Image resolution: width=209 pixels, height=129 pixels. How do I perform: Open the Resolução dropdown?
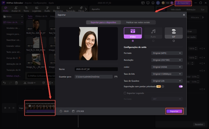pos(167,60)
